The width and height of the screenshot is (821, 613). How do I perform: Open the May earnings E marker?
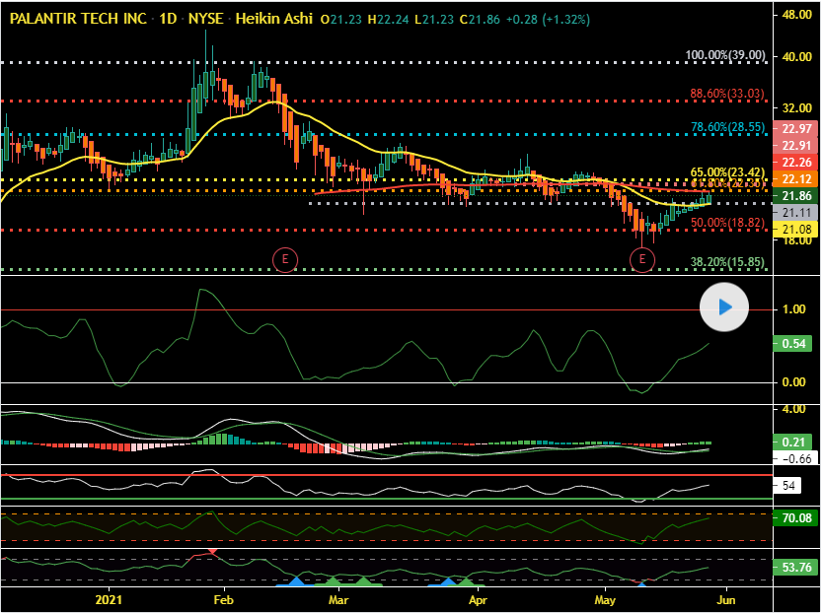coord(642,259)
